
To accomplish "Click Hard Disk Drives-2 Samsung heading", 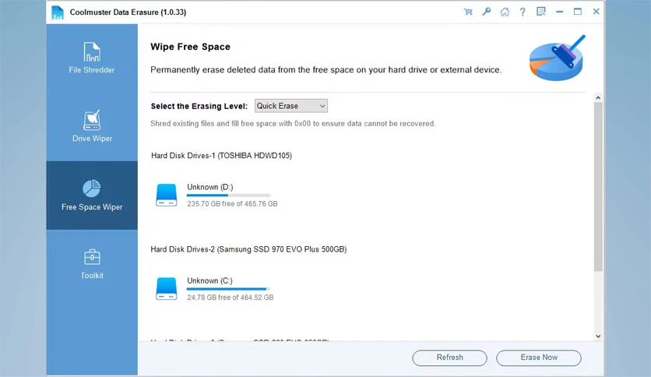I will pyautogui.click(x=248, y=249).
